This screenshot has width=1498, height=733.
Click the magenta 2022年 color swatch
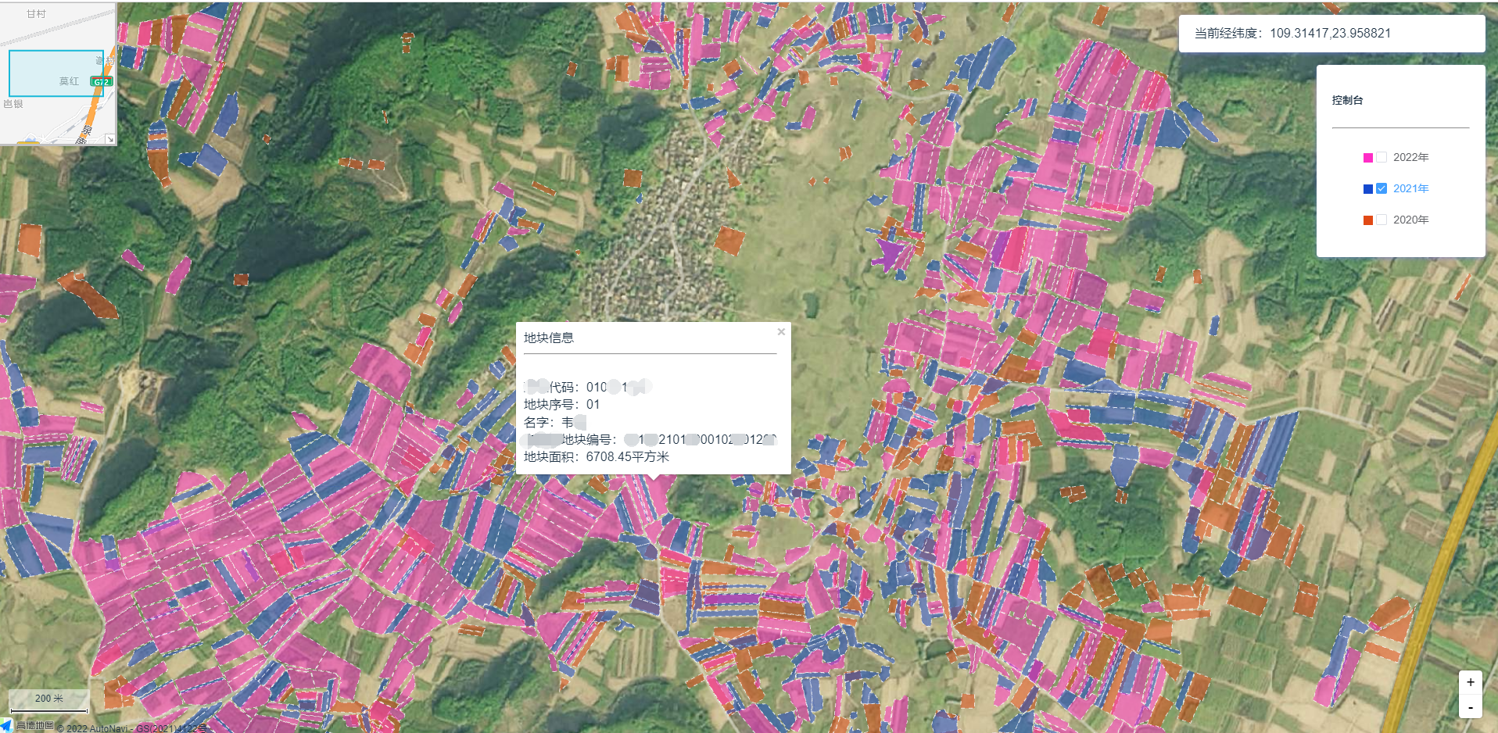(x=1368, y=158)
